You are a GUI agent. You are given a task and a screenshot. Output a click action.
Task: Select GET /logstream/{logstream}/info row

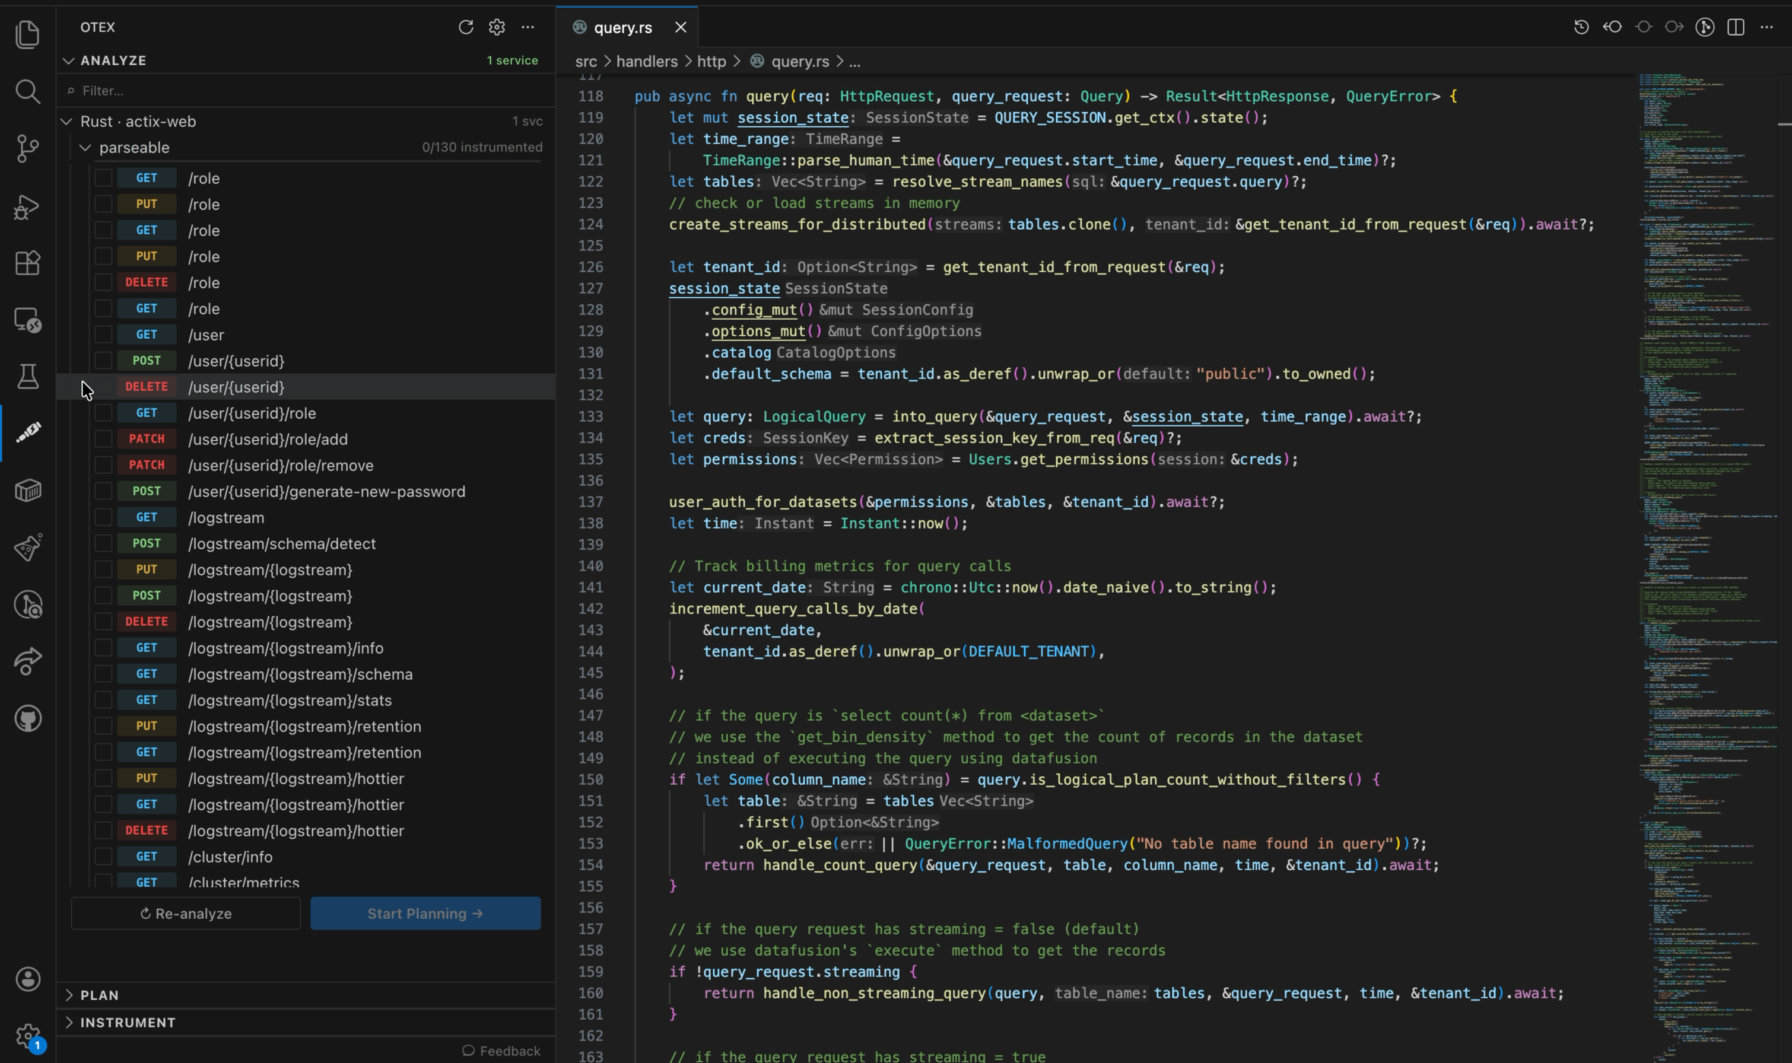(306, 648)
